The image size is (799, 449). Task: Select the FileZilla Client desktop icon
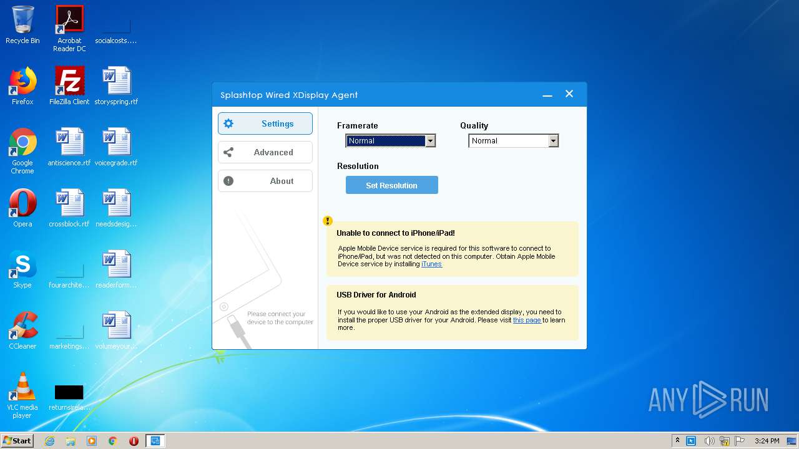point(69,86)
